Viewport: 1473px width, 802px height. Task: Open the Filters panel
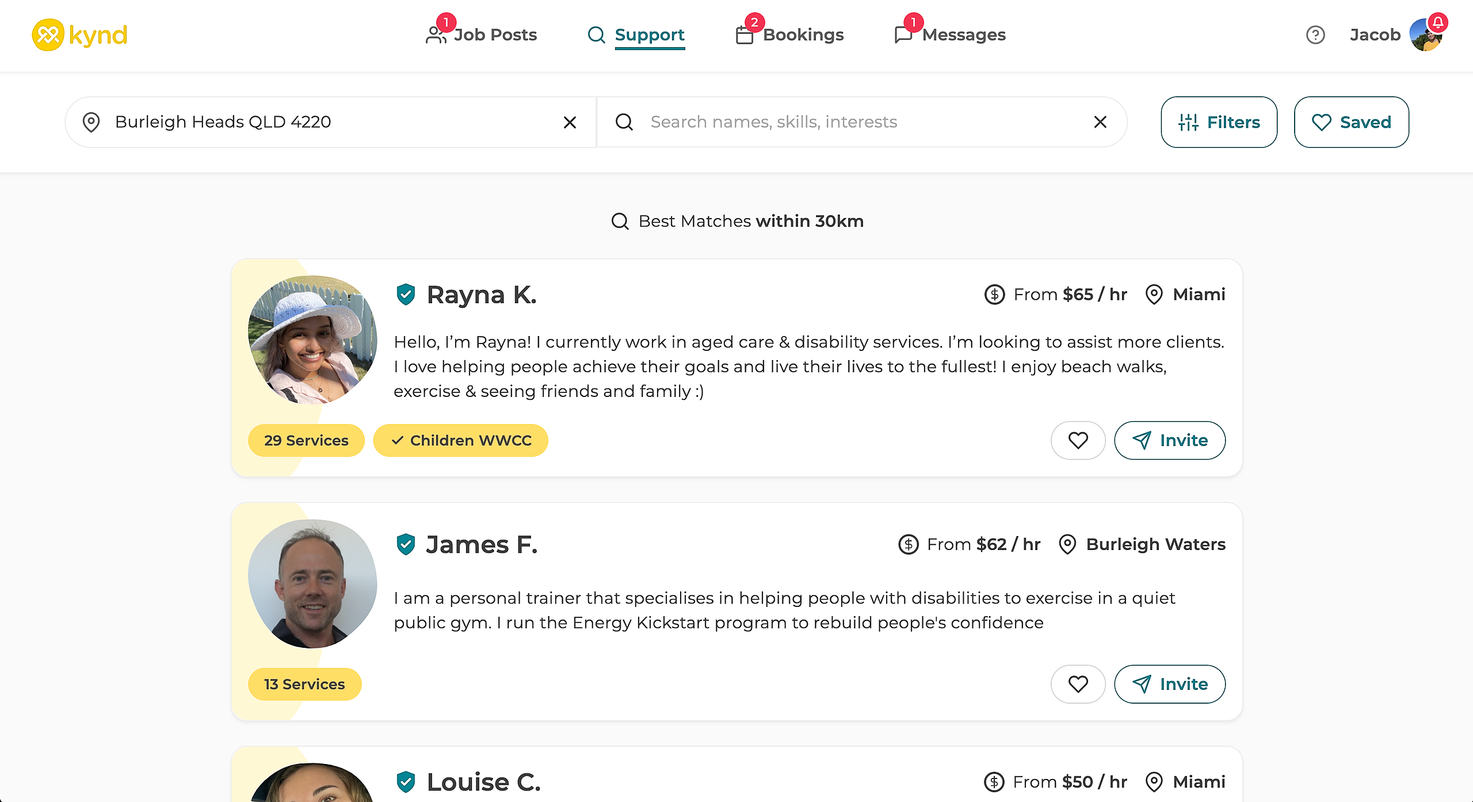[1219, 122]
